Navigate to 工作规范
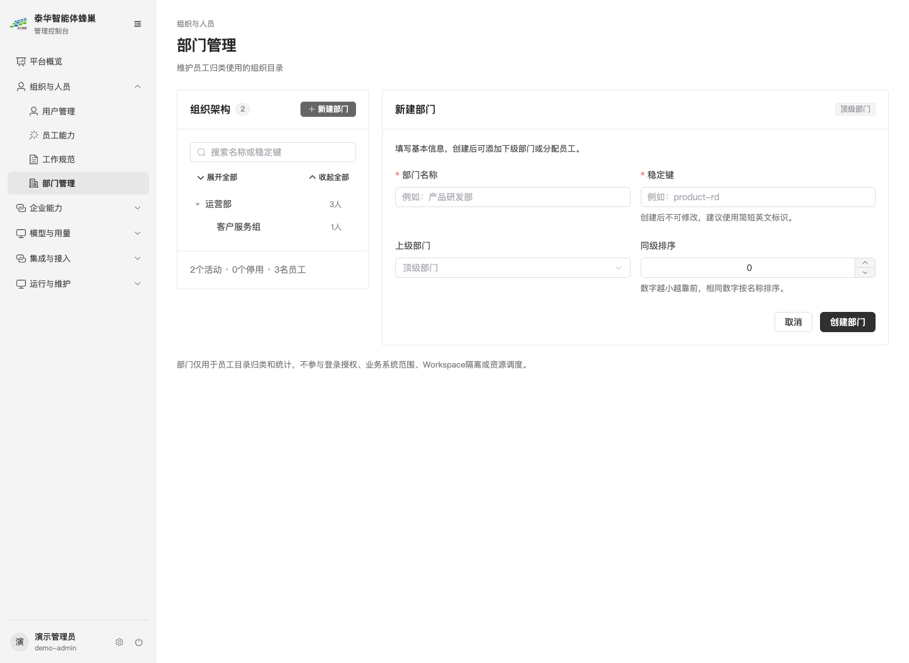Screen dimensions: 909x663 pos(78,159)
